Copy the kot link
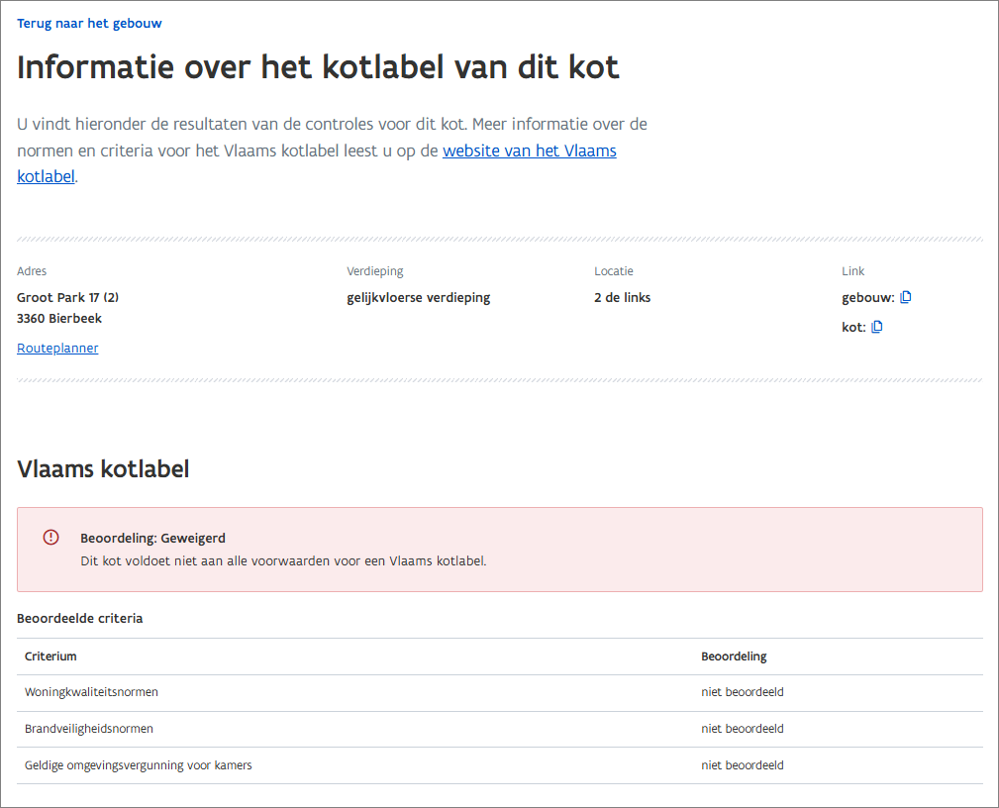 tap(876, 327)
